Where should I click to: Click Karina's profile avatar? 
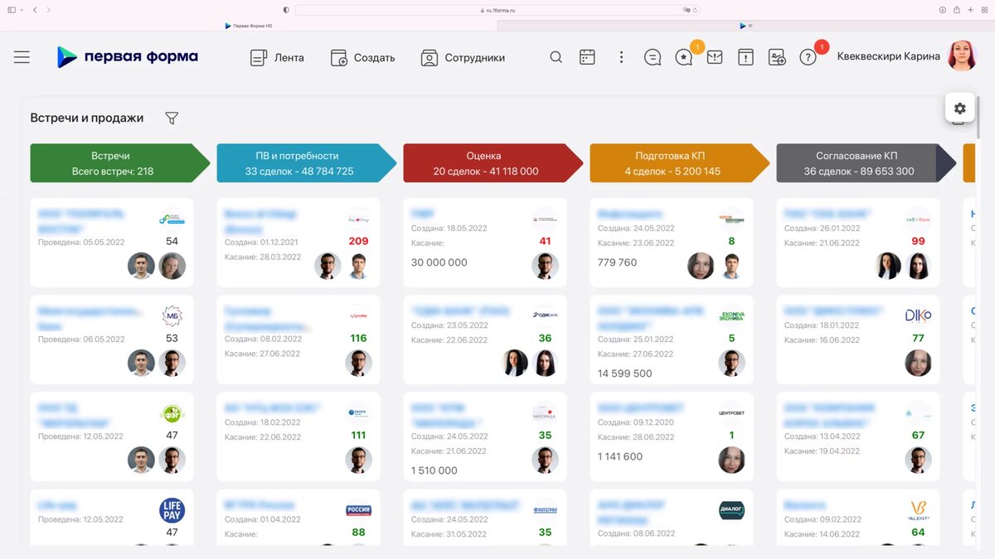pyautogui.click(x=962, y=56)
